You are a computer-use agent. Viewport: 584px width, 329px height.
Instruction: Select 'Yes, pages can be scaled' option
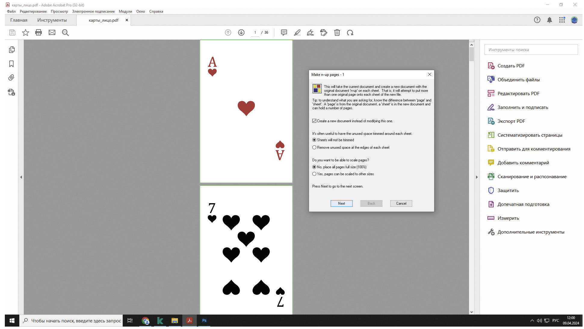click(x=314, y=174)
